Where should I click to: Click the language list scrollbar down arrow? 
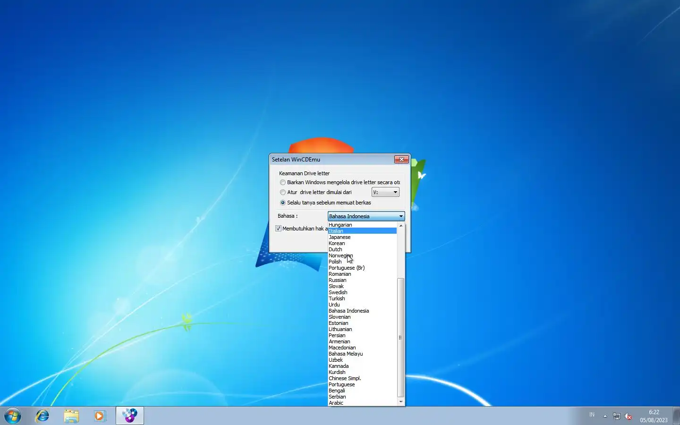[x=401, y=402]
